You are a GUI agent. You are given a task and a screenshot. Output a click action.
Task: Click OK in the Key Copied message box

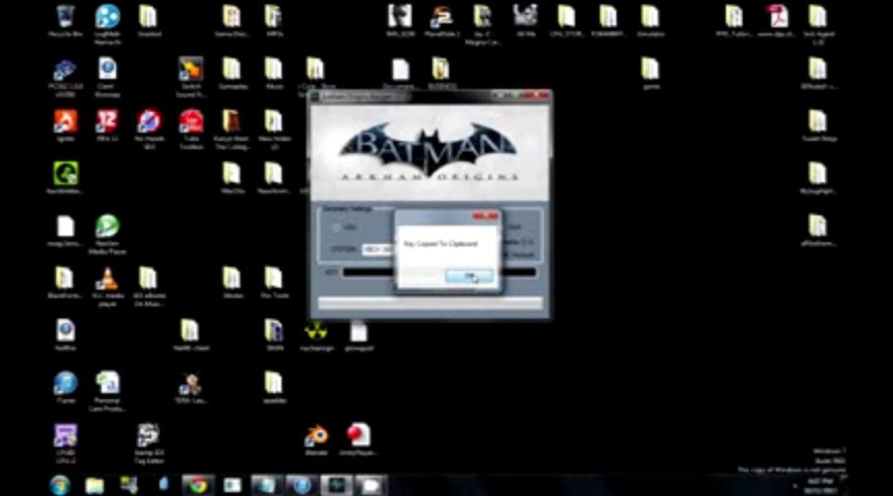tap(469, 276)
